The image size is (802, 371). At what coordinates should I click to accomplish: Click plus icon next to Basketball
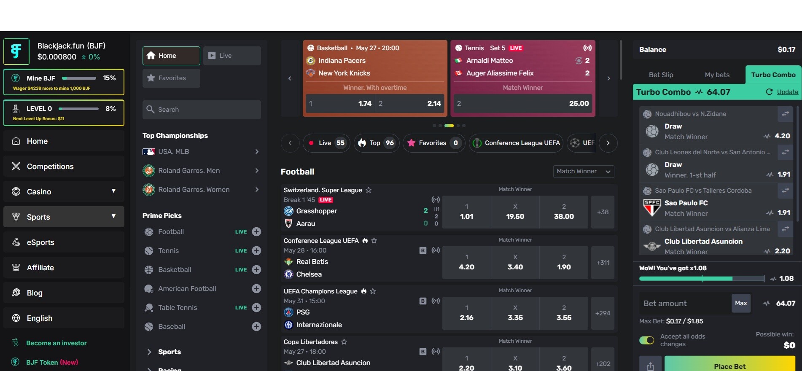coord(256,269)
